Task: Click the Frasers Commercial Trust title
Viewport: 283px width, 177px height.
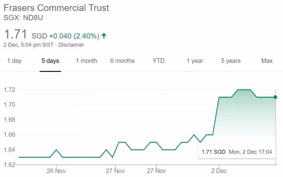Action: (x=56, y=8)
